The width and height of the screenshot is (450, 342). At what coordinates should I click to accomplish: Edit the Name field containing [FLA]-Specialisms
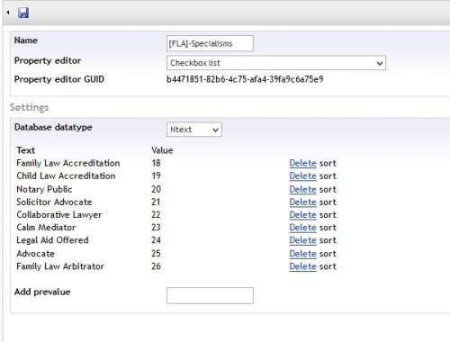[x=210, y=43]
